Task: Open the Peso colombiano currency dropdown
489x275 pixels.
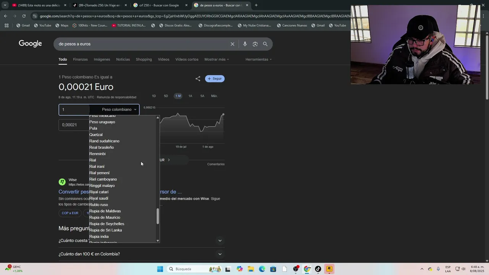Action: [119, 110]
